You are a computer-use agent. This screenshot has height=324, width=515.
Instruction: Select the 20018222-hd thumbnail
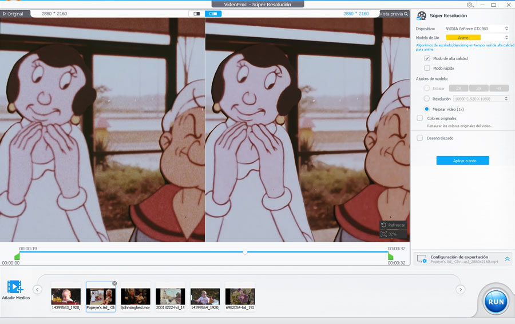(170, 297)
